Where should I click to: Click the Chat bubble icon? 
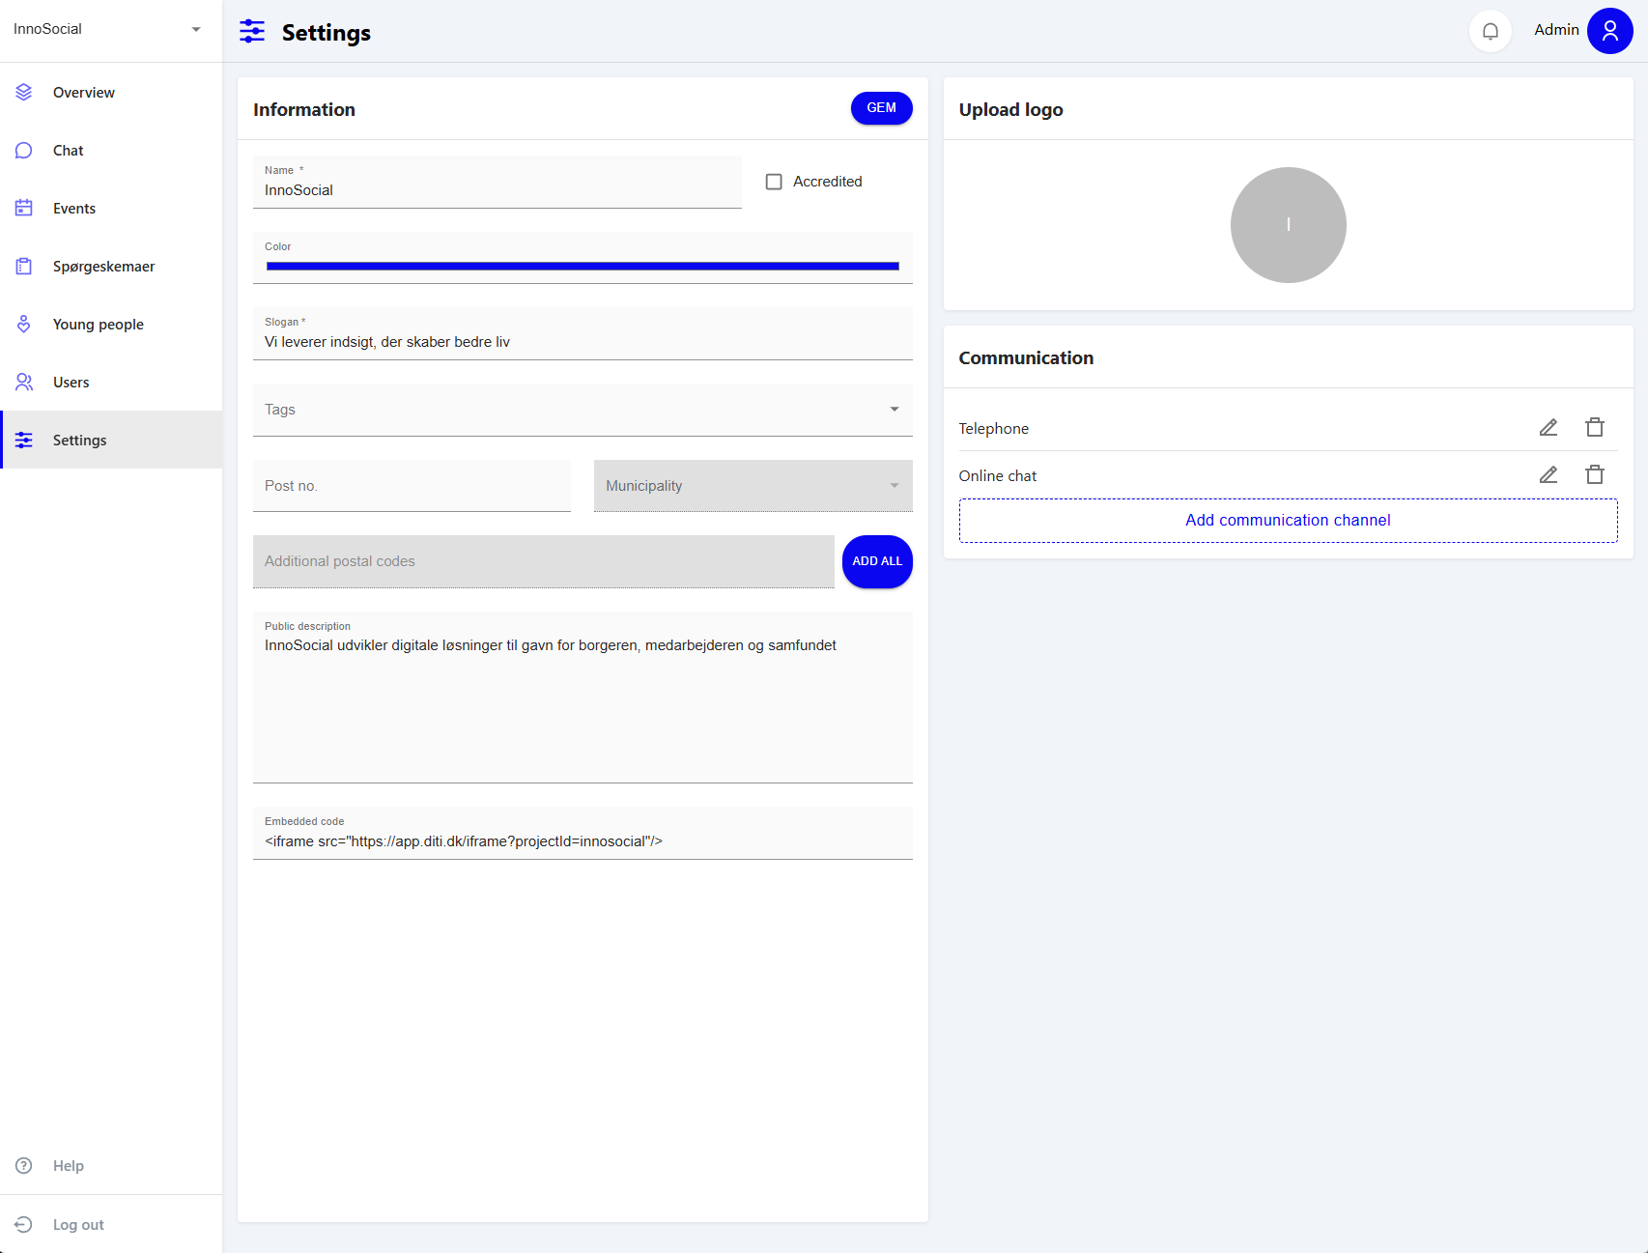point(24,150)
